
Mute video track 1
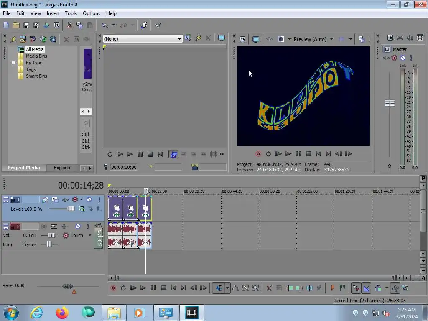89,199
